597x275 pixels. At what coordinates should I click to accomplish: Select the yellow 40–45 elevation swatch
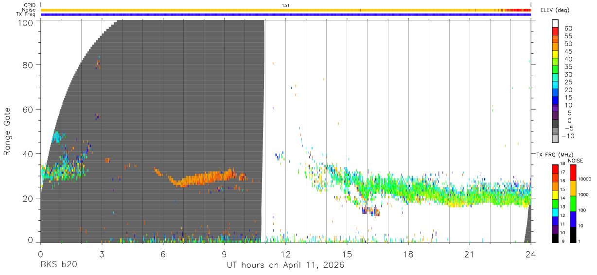tap(555, 55)
